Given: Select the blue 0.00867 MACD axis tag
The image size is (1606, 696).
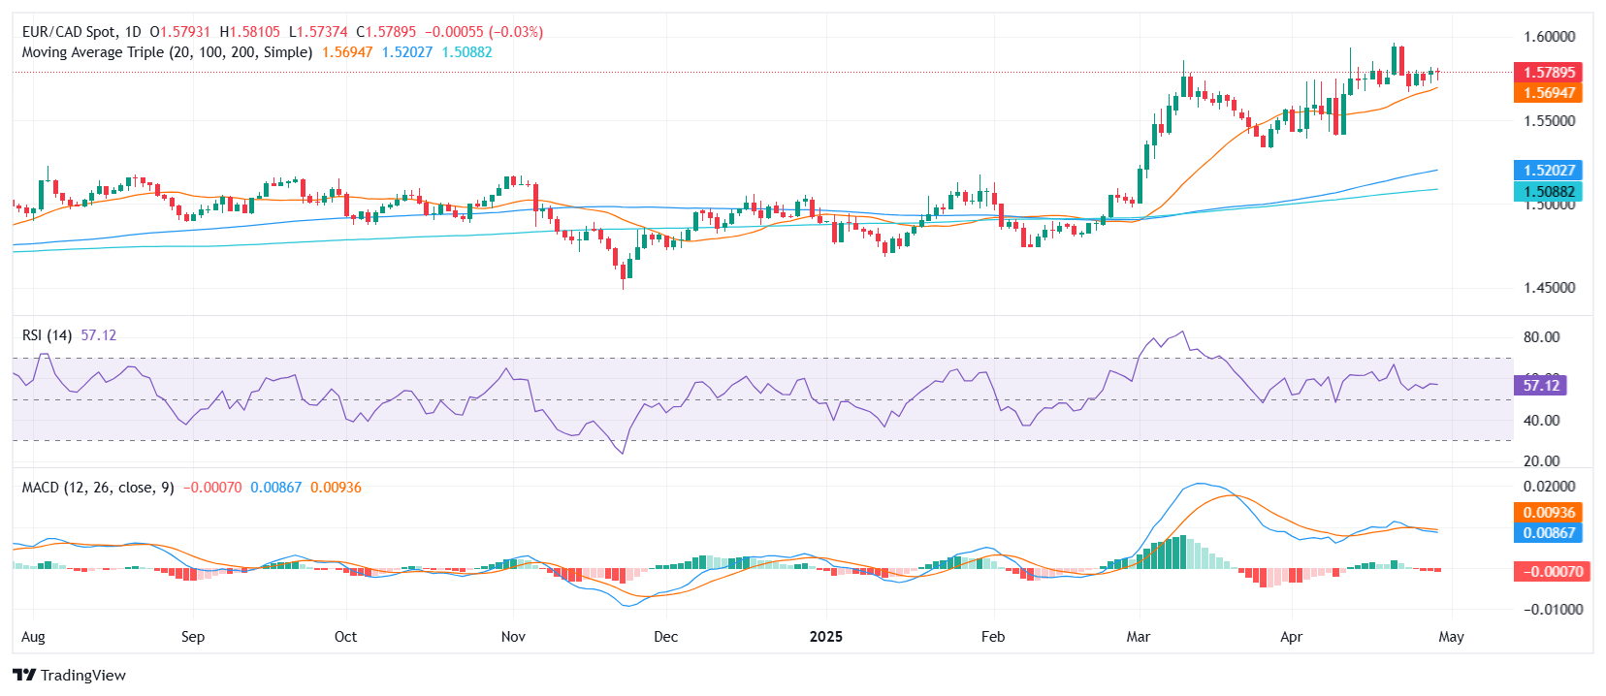Looking at the screenshot, I should pyautogui.click(x=1548, y=533).
